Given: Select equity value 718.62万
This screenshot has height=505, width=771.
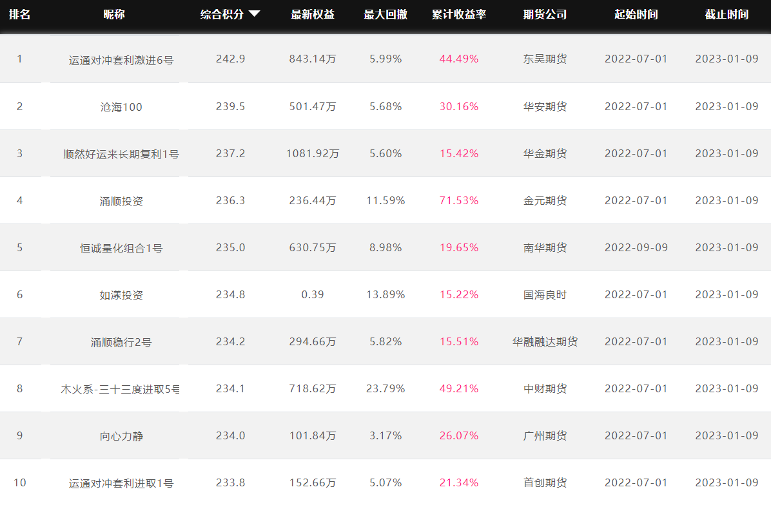Looking at the screenshot, I should 312,388.
